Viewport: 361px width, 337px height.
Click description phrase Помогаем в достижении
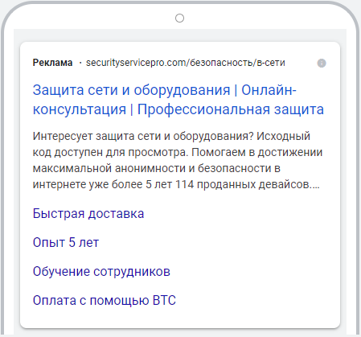[256, 152]
